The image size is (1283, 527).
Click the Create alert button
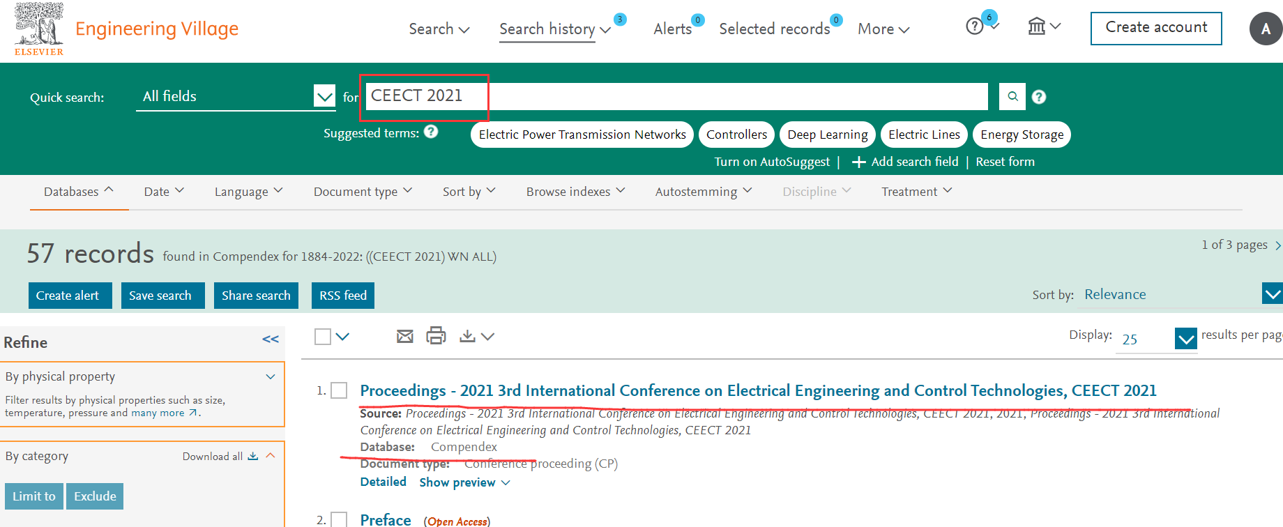click(x=70, y=296)
